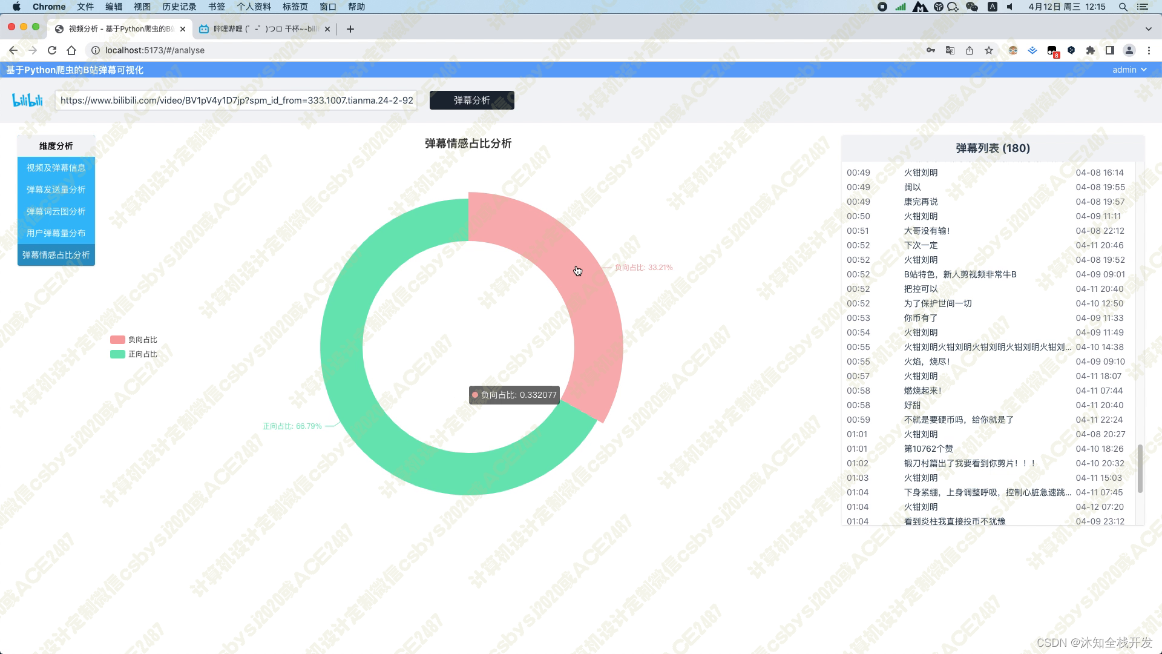The image size is (1162, 654).
Task: Click the share icon in address bar
Action: (970, 50)
